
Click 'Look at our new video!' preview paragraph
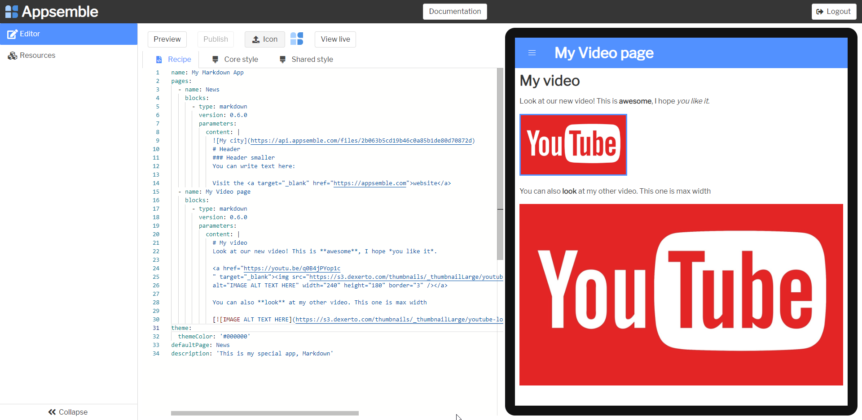point(615,101)
